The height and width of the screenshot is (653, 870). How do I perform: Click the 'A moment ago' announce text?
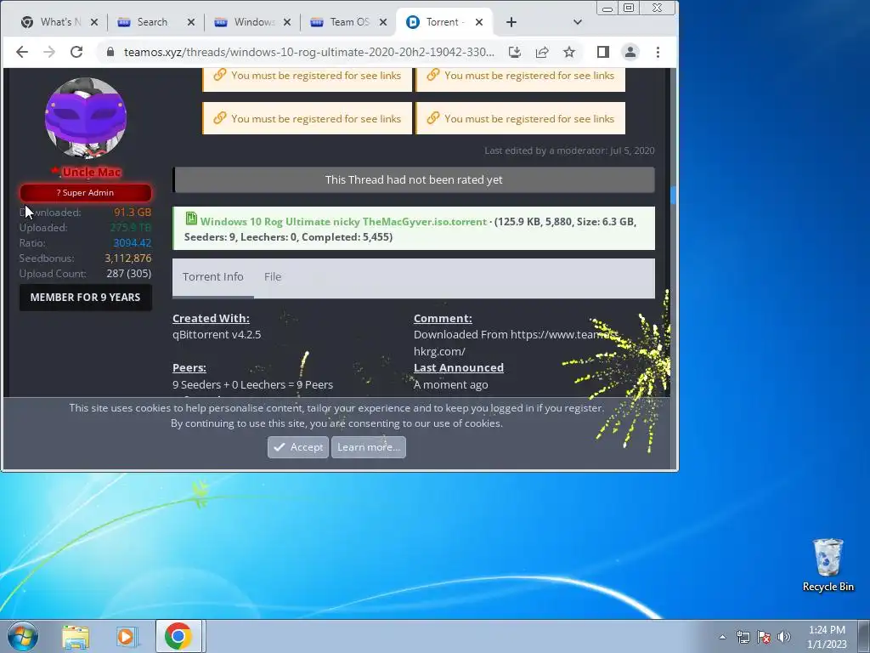(450, 385)
